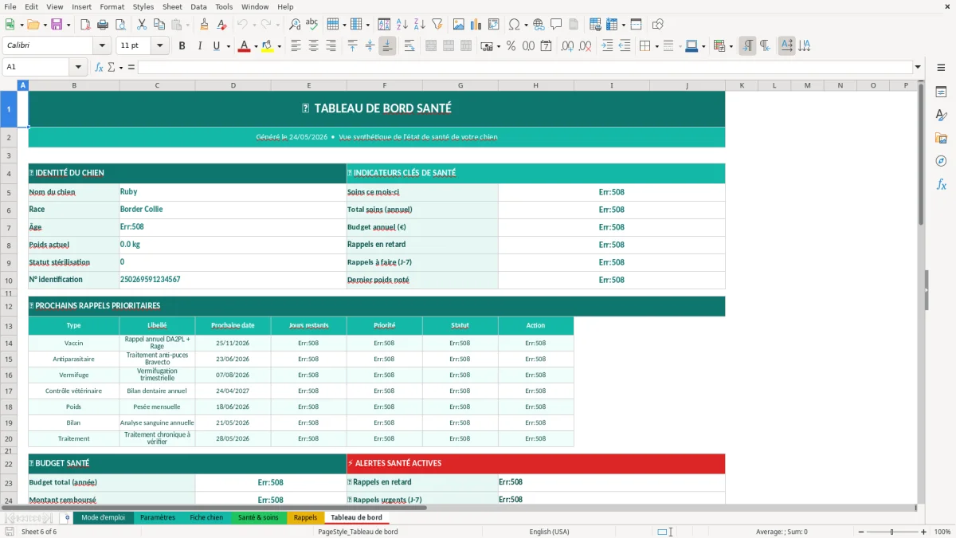956x538 pixels.
Task: Open the Open-file dropdown arrow beside folder icon
Action: point(44,25)
